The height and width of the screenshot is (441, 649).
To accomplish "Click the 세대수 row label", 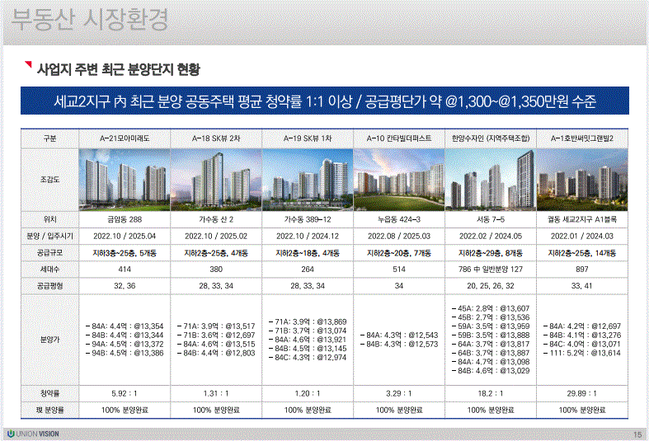I will click(50, 270).
